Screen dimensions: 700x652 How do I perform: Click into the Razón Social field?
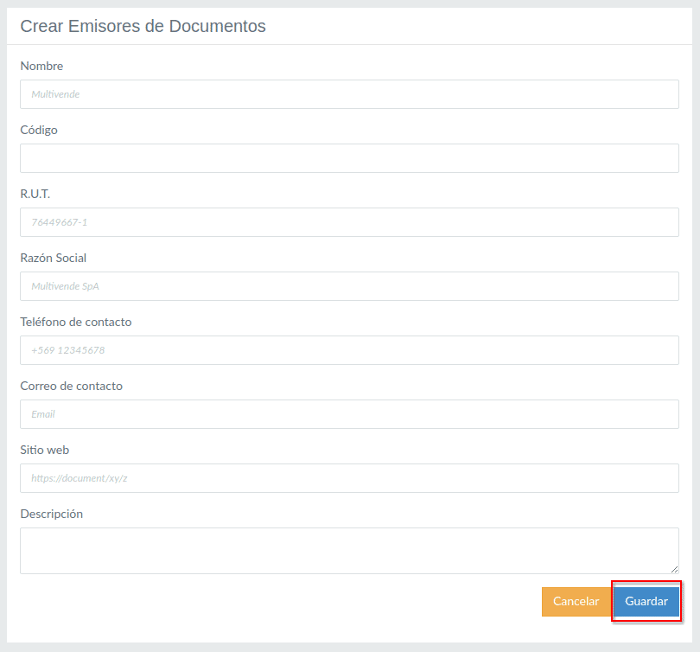coord(349,286)
